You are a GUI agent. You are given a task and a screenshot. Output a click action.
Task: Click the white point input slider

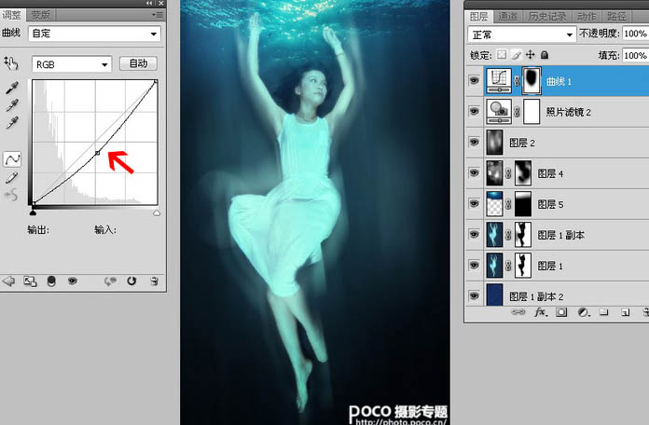tap(157, 212)
